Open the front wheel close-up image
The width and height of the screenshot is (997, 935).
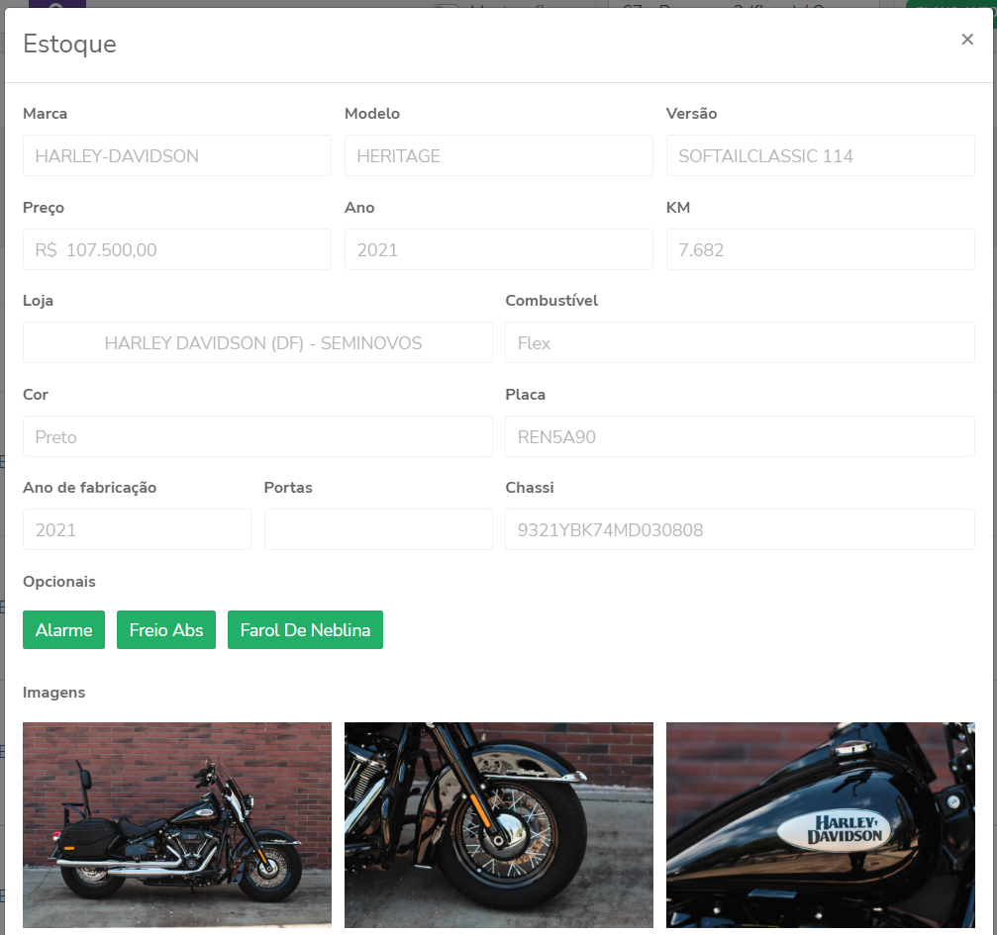(499, 825)
